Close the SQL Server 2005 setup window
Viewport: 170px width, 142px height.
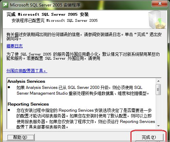(x=160, y=3)
